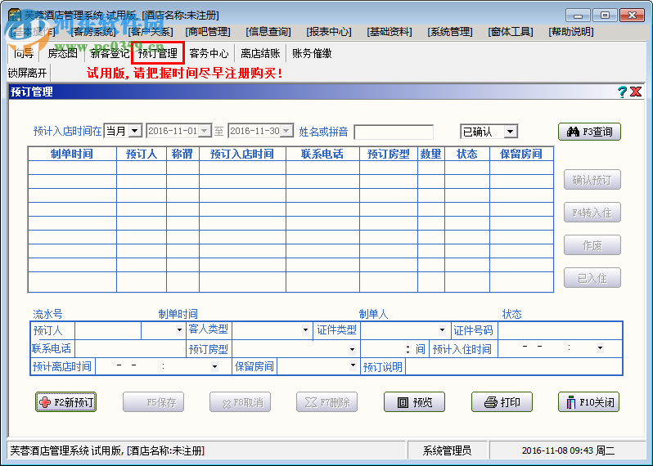This screenshot has height=466, width=653.
Task: Click the F5保存 button
Action: point(153,402)
